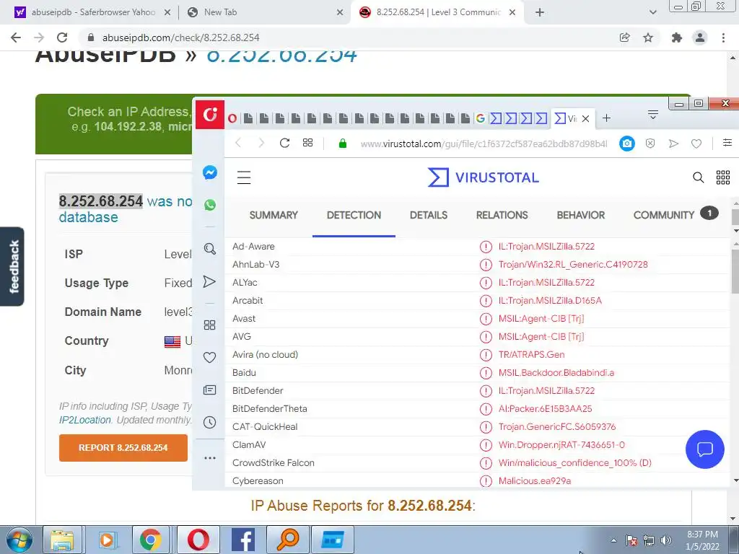
Task: Open new tab in Opera window
Action: click(606, 118)
